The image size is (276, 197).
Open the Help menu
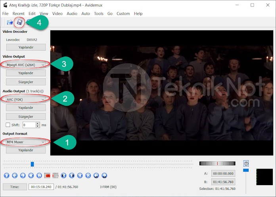pyautogui.click(x=138, y=13)
